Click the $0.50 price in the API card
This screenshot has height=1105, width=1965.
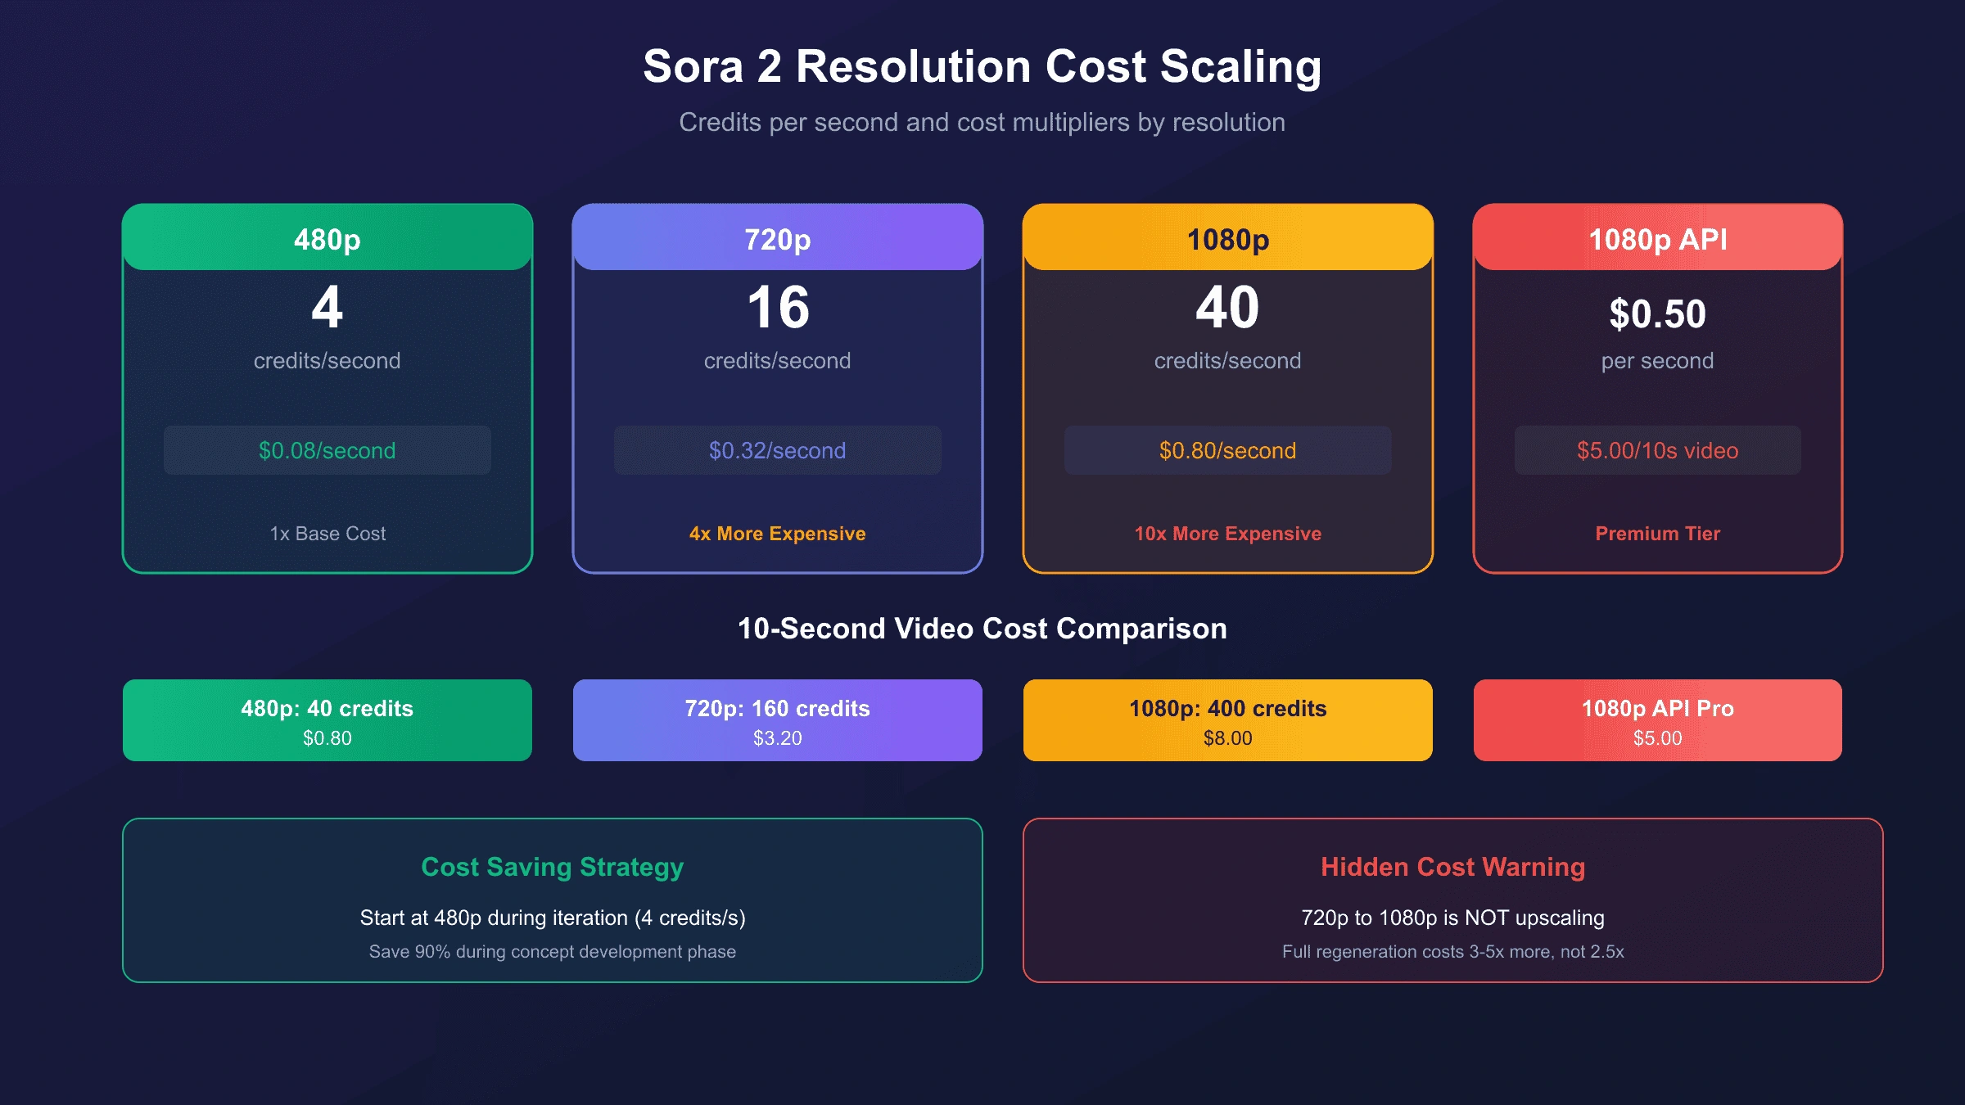click(1658, 314)
